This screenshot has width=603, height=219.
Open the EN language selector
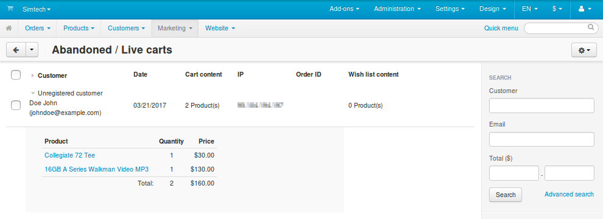pyautogui.click(x=530, y=9)
